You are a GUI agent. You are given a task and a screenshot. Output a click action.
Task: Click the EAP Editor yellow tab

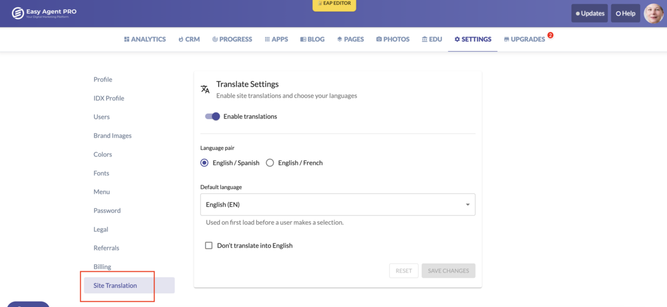coord(334,5)
